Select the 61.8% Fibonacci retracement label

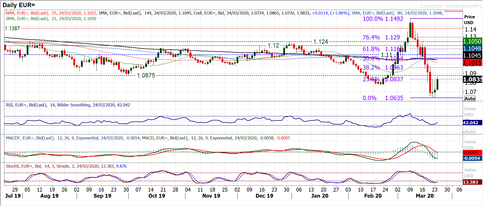coord(371,49)
